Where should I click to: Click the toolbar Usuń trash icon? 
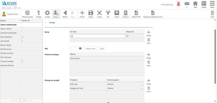coord(212,14)
